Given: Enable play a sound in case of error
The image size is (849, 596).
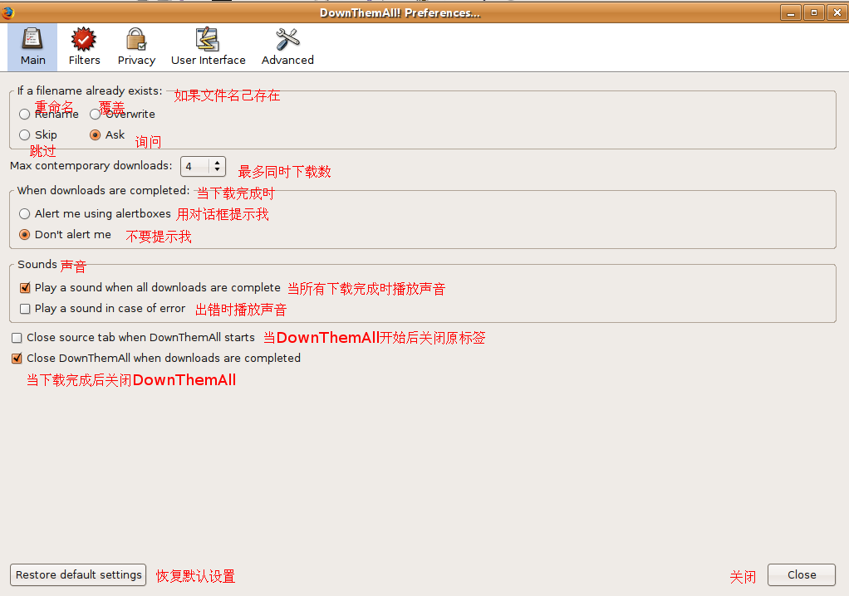Looking at the screenshot, I should pyautogui.click(x=25, y=309).
